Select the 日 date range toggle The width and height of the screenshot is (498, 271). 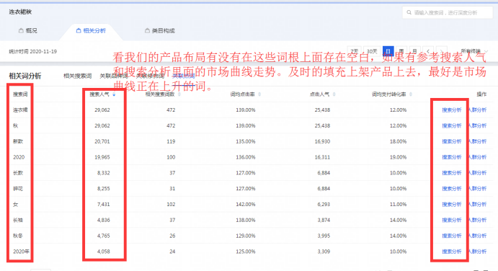click(388, 51)
